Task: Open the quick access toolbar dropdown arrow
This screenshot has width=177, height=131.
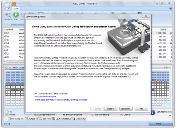Action: tap(19, 4)
